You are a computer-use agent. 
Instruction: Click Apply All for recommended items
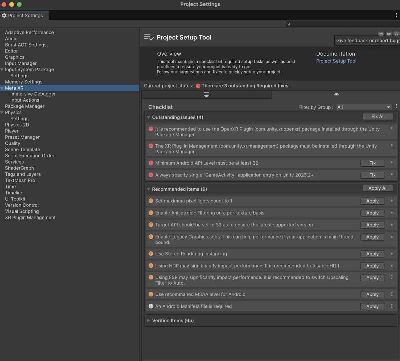point(378,188)
